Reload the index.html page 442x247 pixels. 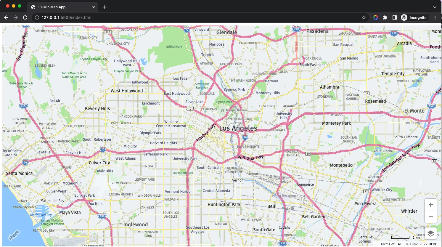[x=25, y=17]
